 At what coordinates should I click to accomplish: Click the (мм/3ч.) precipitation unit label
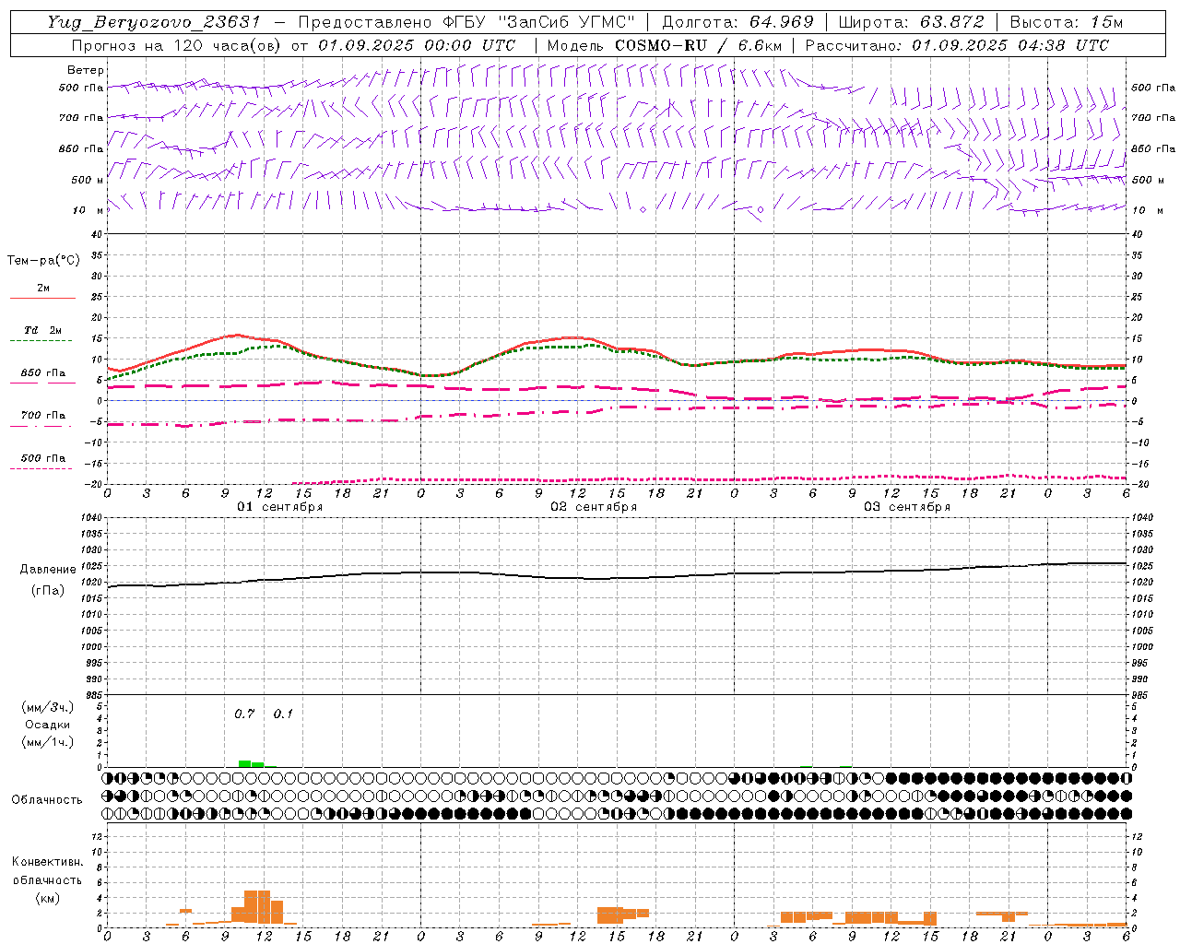[x=47, y=707]
